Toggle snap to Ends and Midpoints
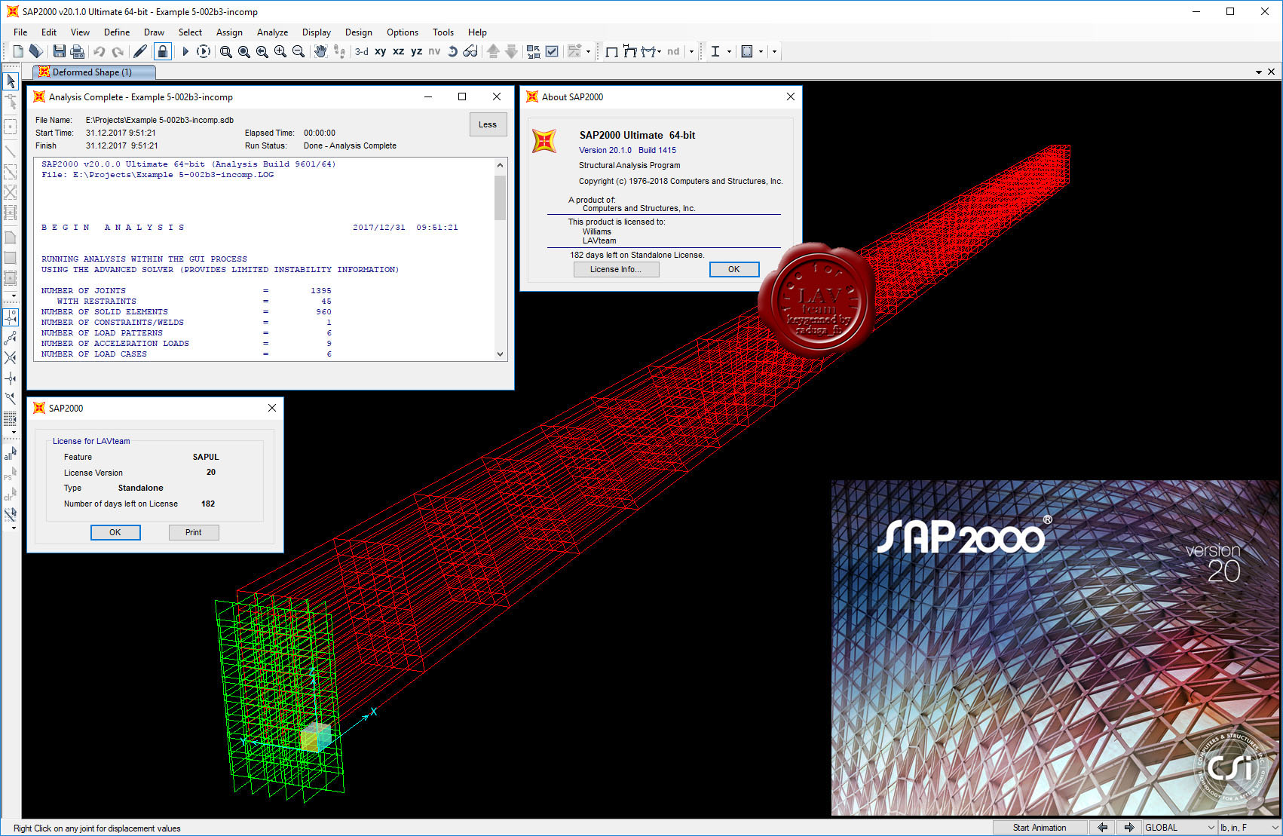The width and height of the screenshot is (1283, 836). [x=11, y=338]
